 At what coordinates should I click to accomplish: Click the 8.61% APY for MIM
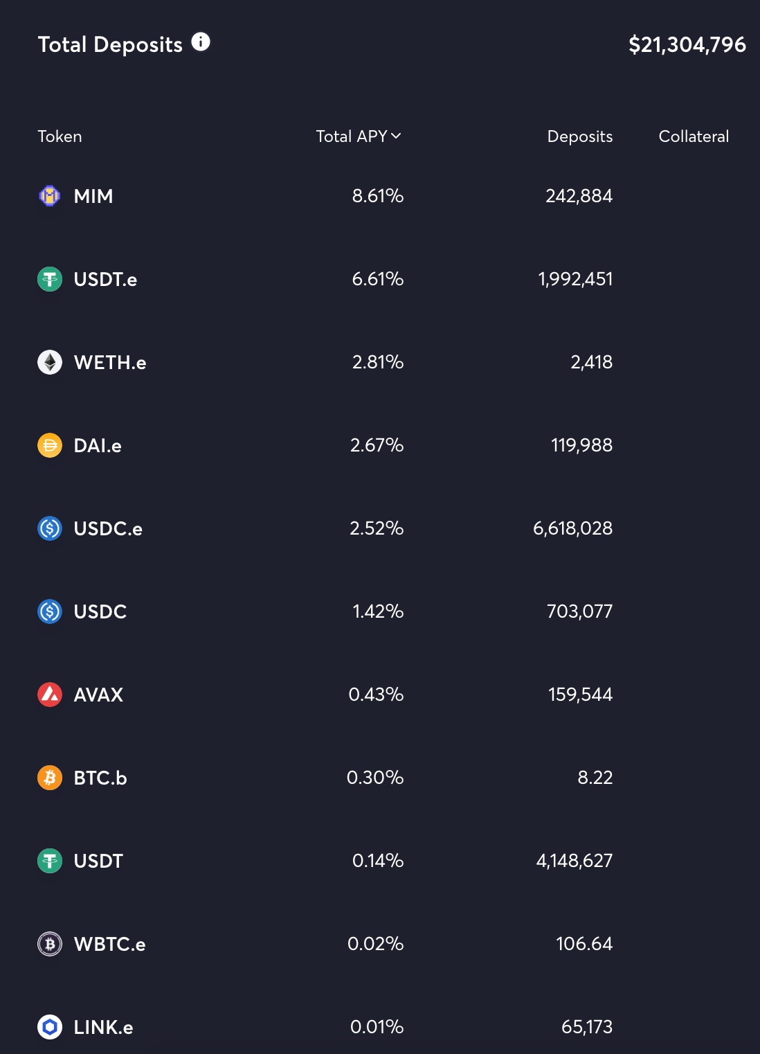coord(378,196)
